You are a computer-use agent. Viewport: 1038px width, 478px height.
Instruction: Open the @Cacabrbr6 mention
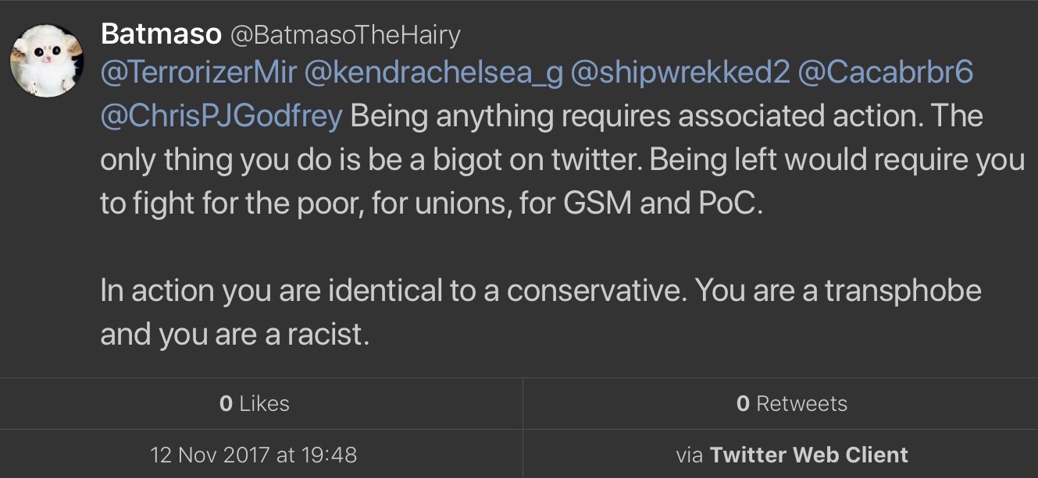(x=888, y=73)
